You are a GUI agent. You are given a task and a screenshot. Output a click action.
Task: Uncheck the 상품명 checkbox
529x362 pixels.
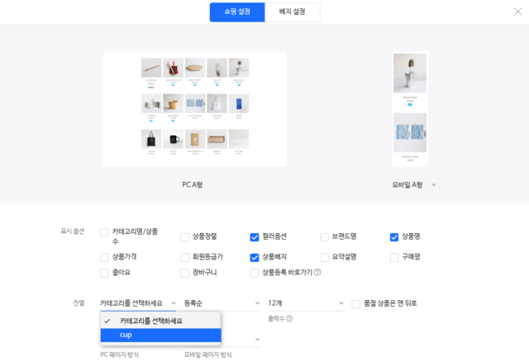394,237
